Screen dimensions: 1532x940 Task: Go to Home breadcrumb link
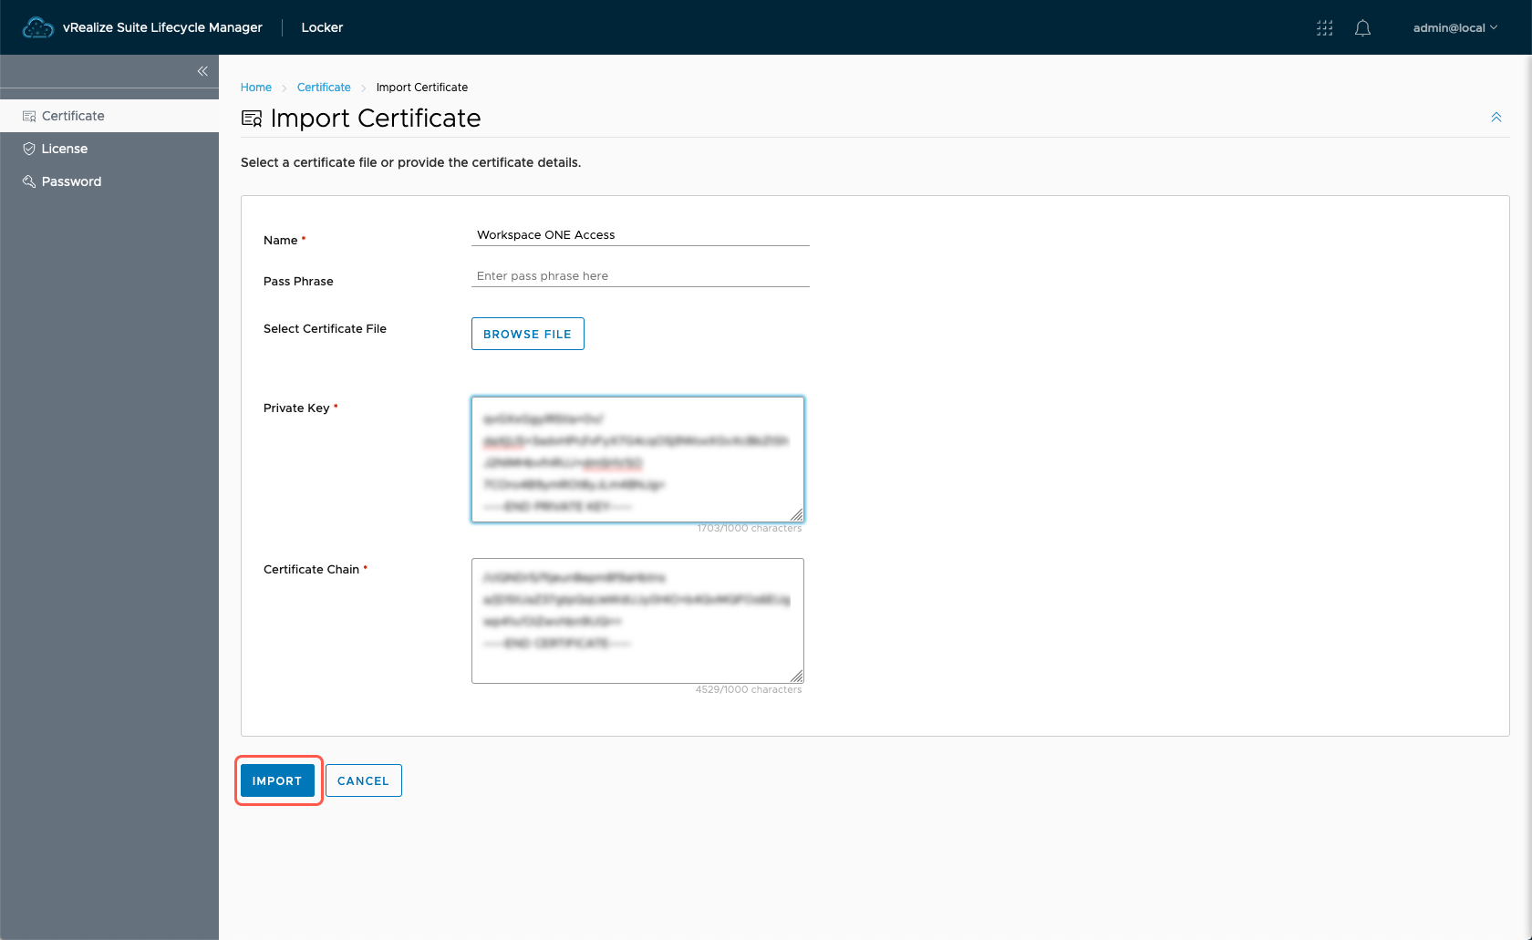pyautogui.click(x=256, y=88)
